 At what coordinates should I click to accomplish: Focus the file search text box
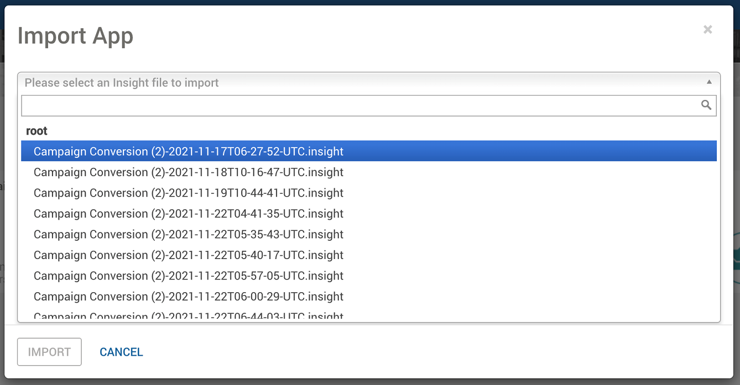coord(359,106)
